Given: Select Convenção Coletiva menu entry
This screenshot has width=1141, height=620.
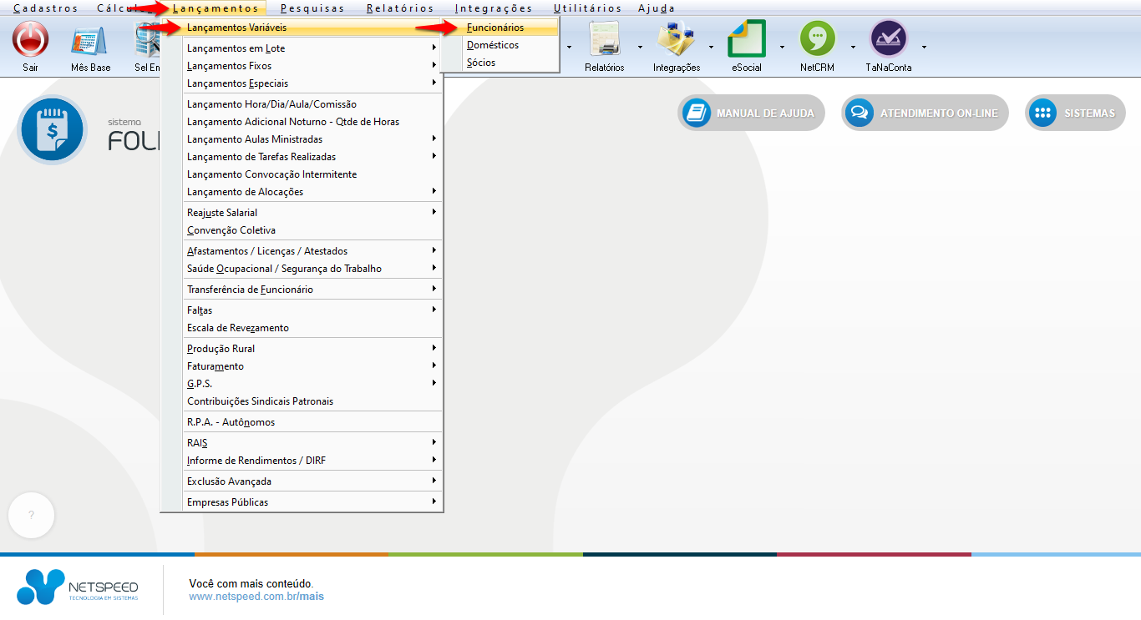Looking at the screenshot, I should point(231,230).
